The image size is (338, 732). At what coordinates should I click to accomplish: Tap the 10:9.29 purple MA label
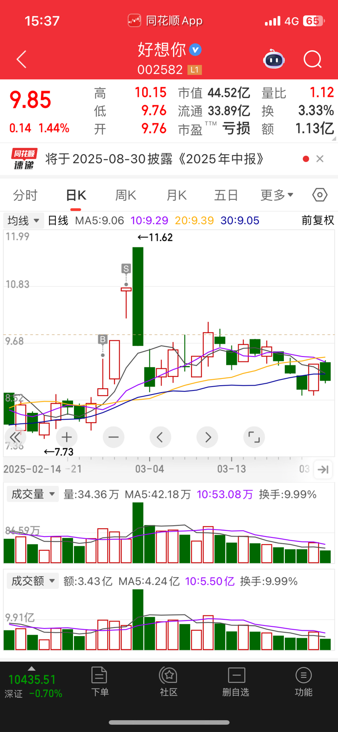(x=149, y=221)
